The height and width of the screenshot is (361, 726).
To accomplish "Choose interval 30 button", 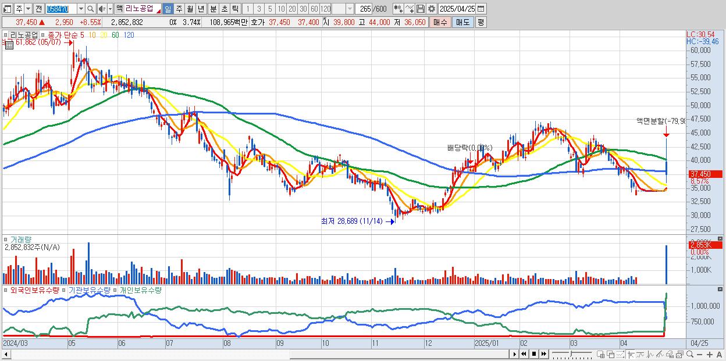I will point(303,9).
